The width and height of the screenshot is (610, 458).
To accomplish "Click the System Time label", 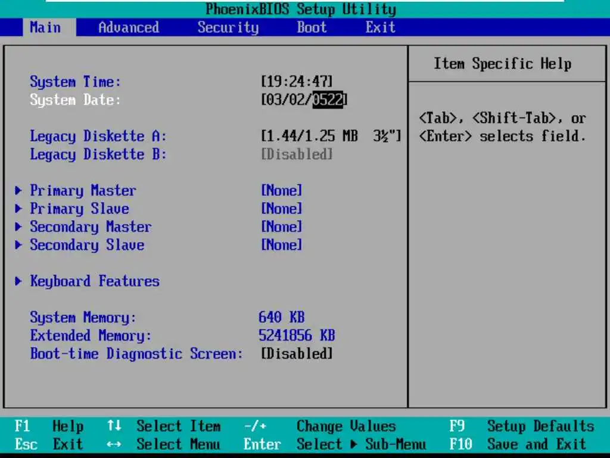I will click(75, 82).
